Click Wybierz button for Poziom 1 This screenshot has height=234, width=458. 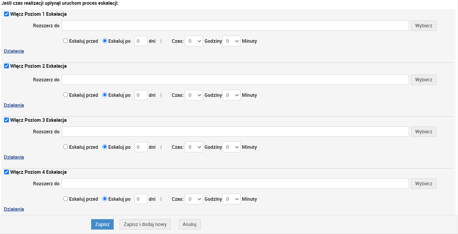[x=424, y=26]
